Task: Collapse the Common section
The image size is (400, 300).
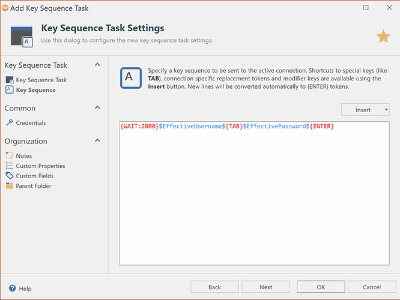Action: 97,108
